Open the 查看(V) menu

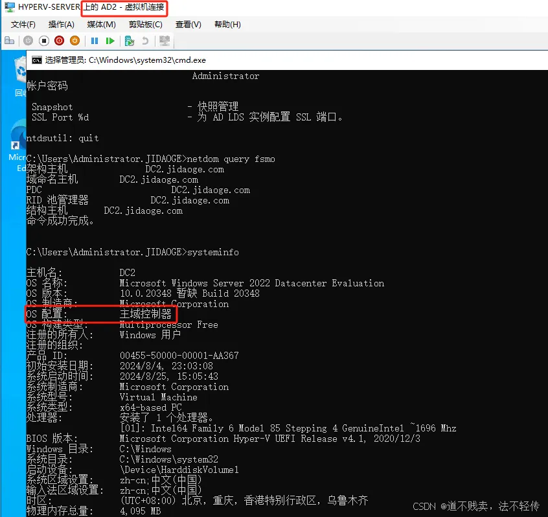(188, 25)
